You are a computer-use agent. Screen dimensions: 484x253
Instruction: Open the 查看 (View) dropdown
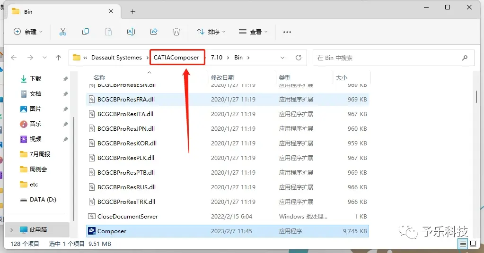pos(253,32)
